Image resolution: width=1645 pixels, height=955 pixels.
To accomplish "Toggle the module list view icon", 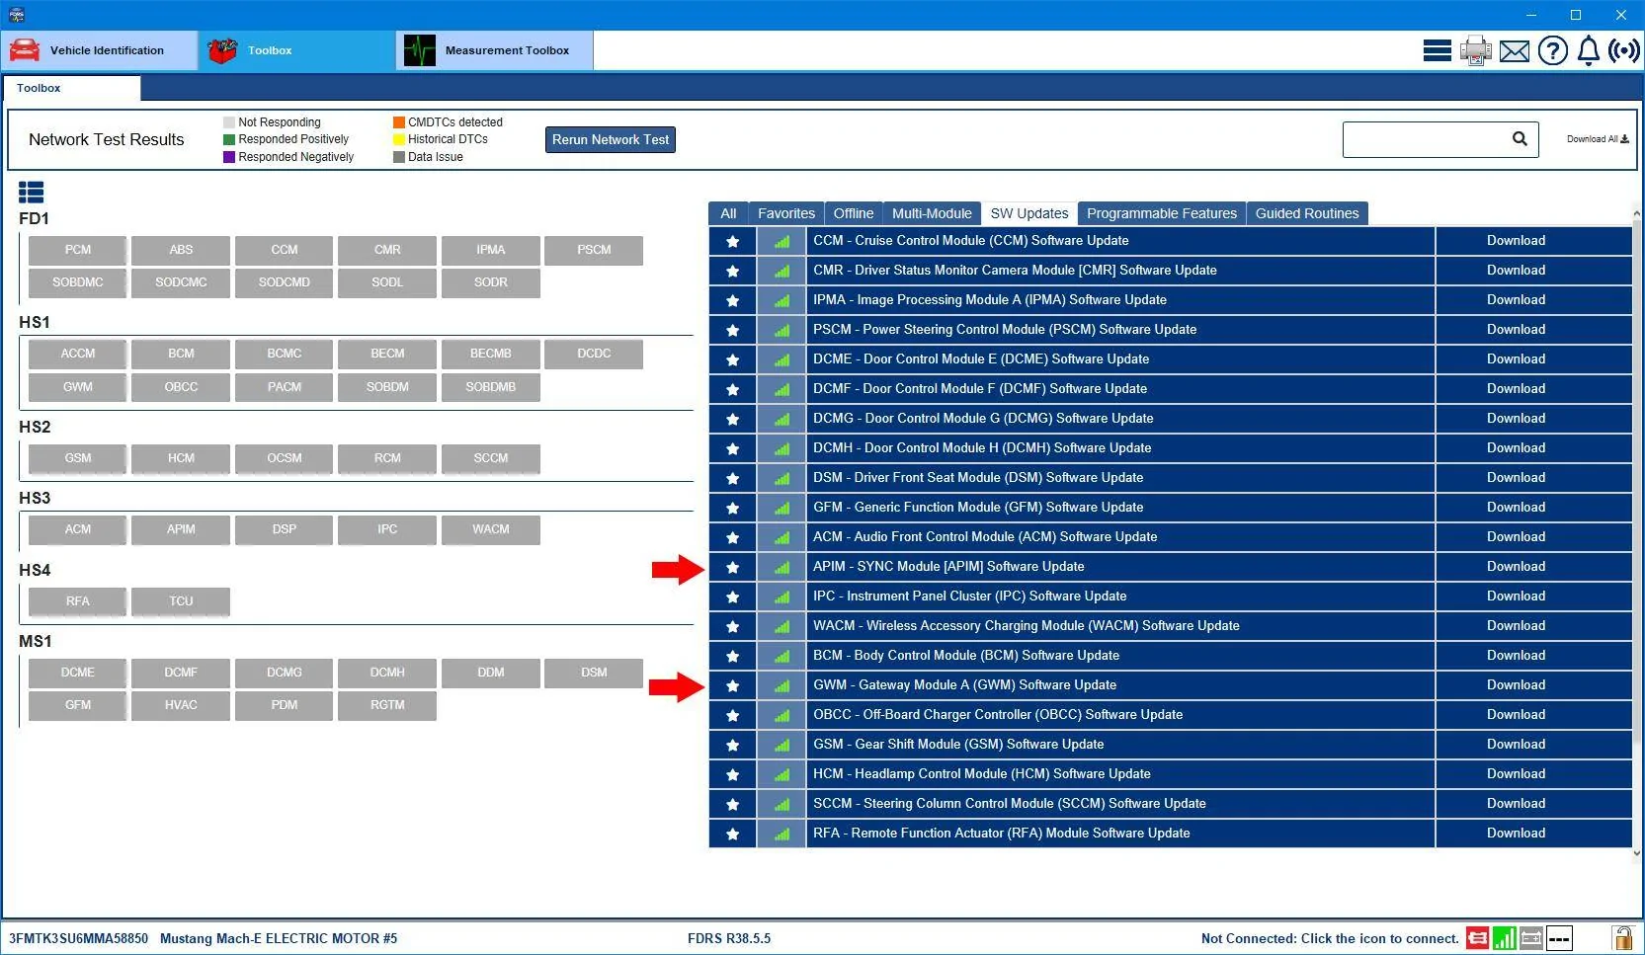I will 32,193.
